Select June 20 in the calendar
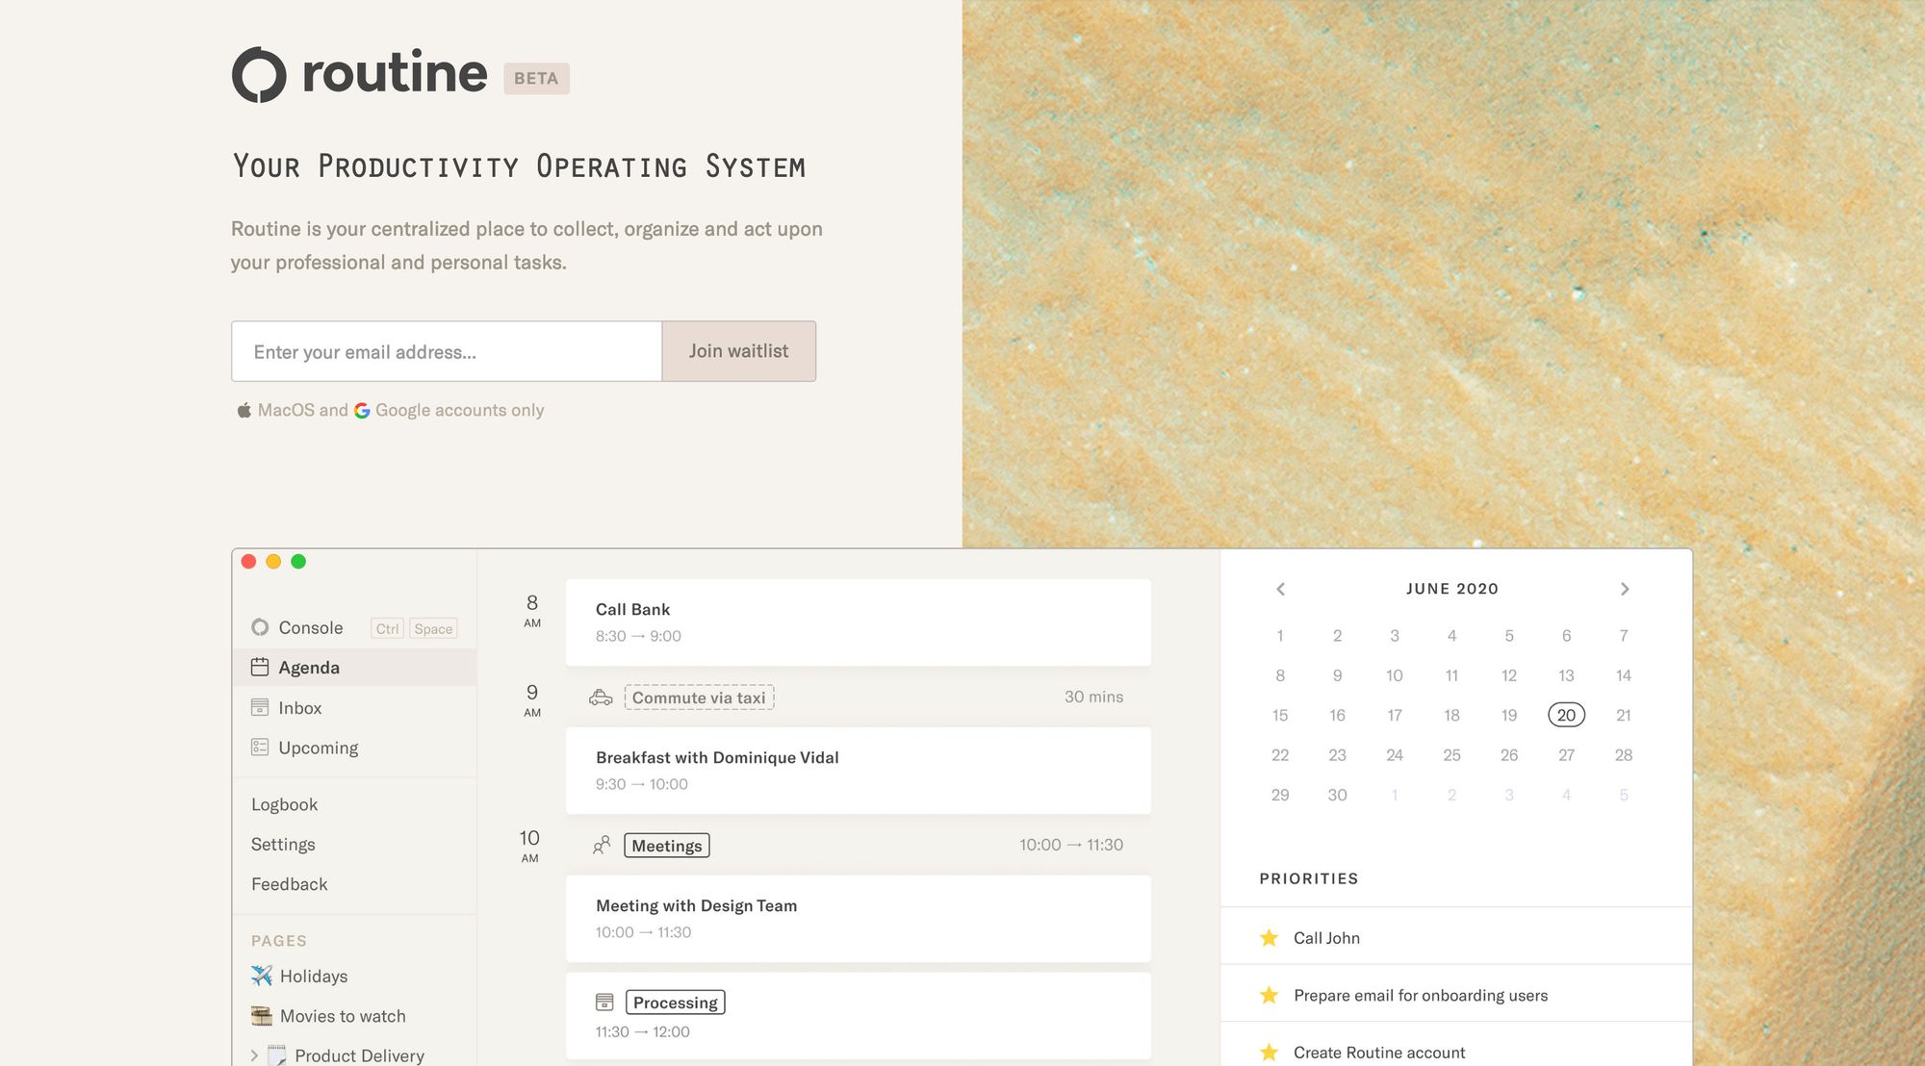 (1566, 715)
